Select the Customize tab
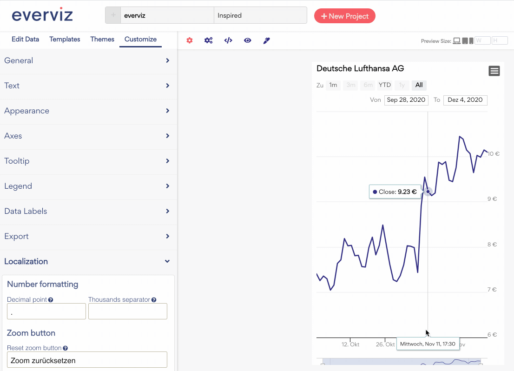514x371 pixels. click(140, 39)
